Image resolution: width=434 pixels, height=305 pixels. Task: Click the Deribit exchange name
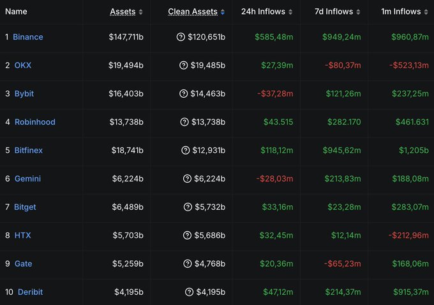click(30, 292)
